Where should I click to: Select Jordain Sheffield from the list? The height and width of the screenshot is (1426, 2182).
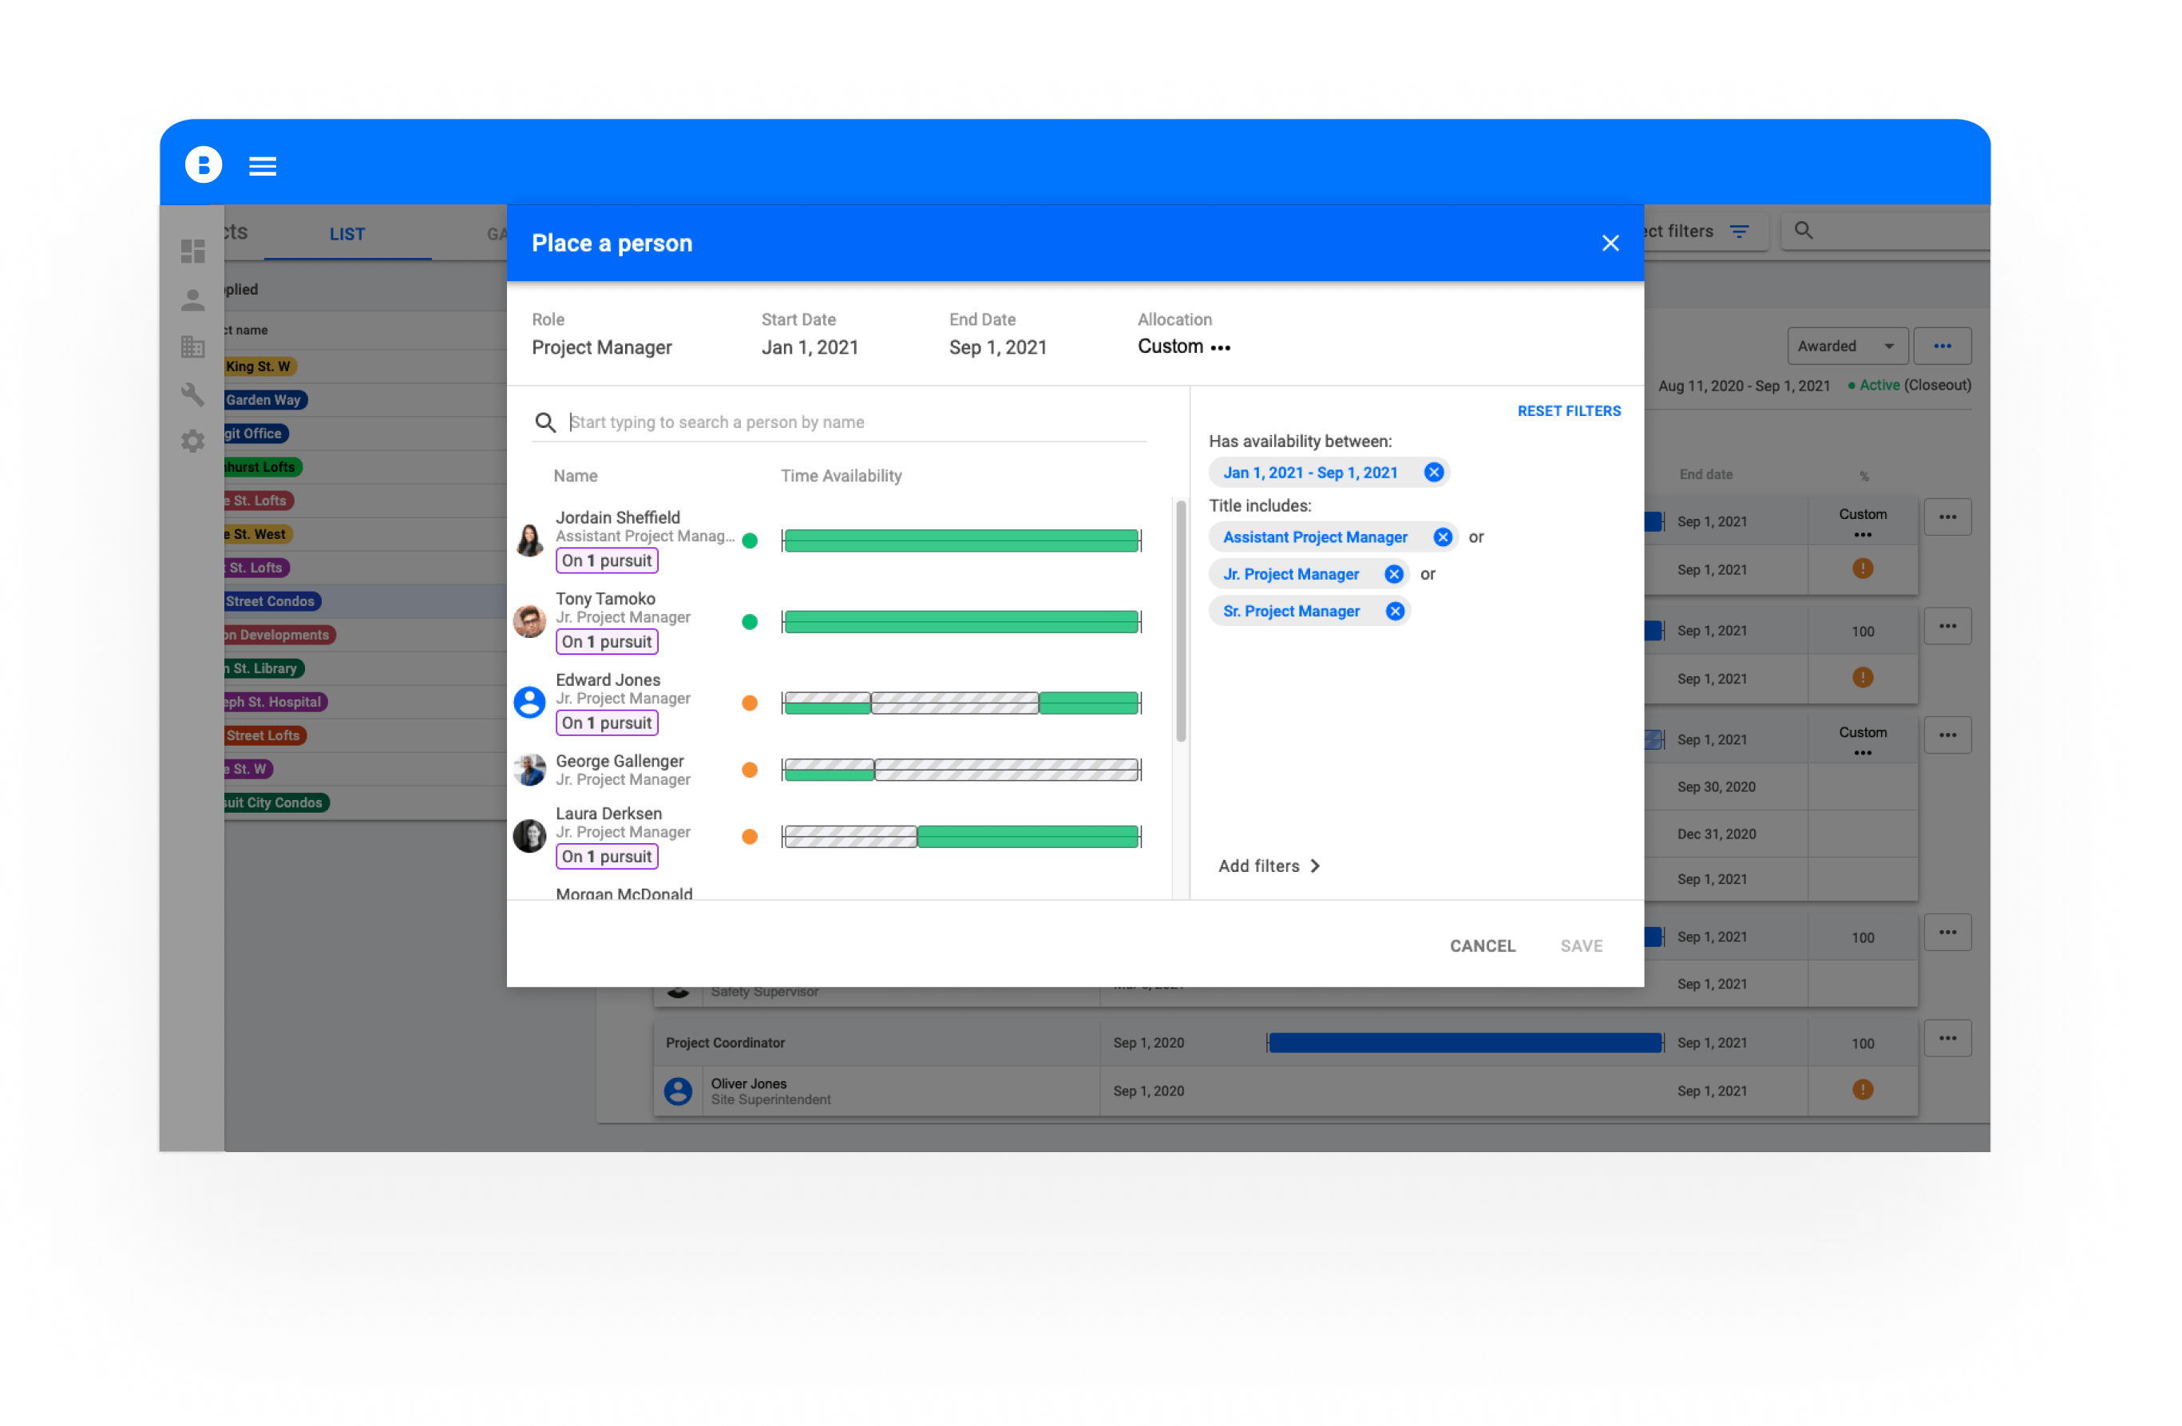(617, 517)
